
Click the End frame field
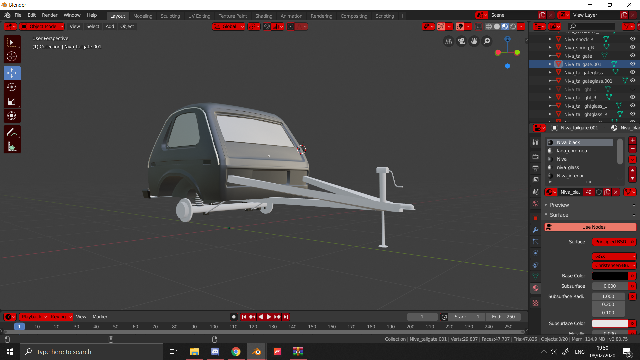point(503,317)
